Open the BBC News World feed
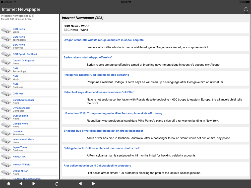 click(x=29, y=30)
